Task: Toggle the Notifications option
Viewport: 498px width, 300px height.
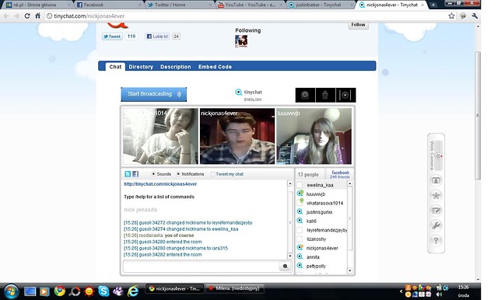Action: click(x=178, y=174)
